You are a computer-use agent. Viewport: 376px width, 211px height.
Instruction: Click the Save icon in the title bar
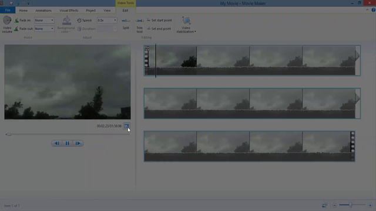11,3
